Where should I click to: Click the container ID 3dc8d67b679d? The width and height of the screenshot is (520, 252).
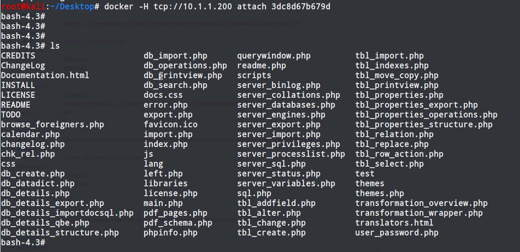301,7
